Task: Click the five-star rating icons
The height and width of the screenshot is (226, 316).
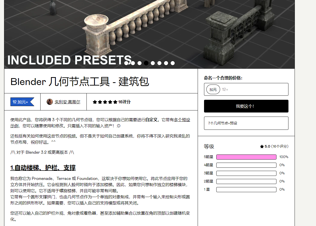Action: point(105,102)
